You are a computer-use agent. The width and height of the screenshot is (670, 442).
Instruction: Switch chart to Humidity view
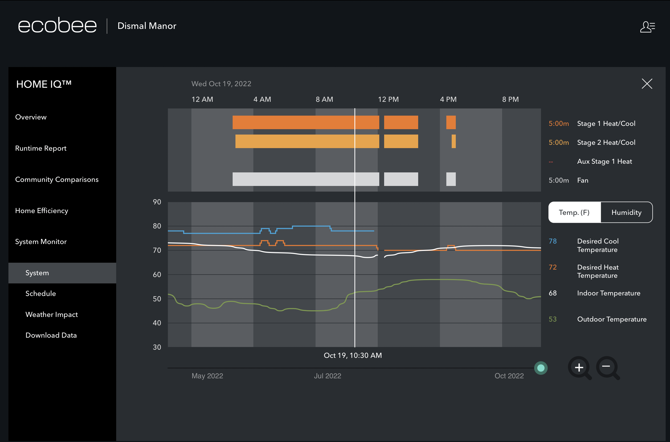[x=626, y=212]
